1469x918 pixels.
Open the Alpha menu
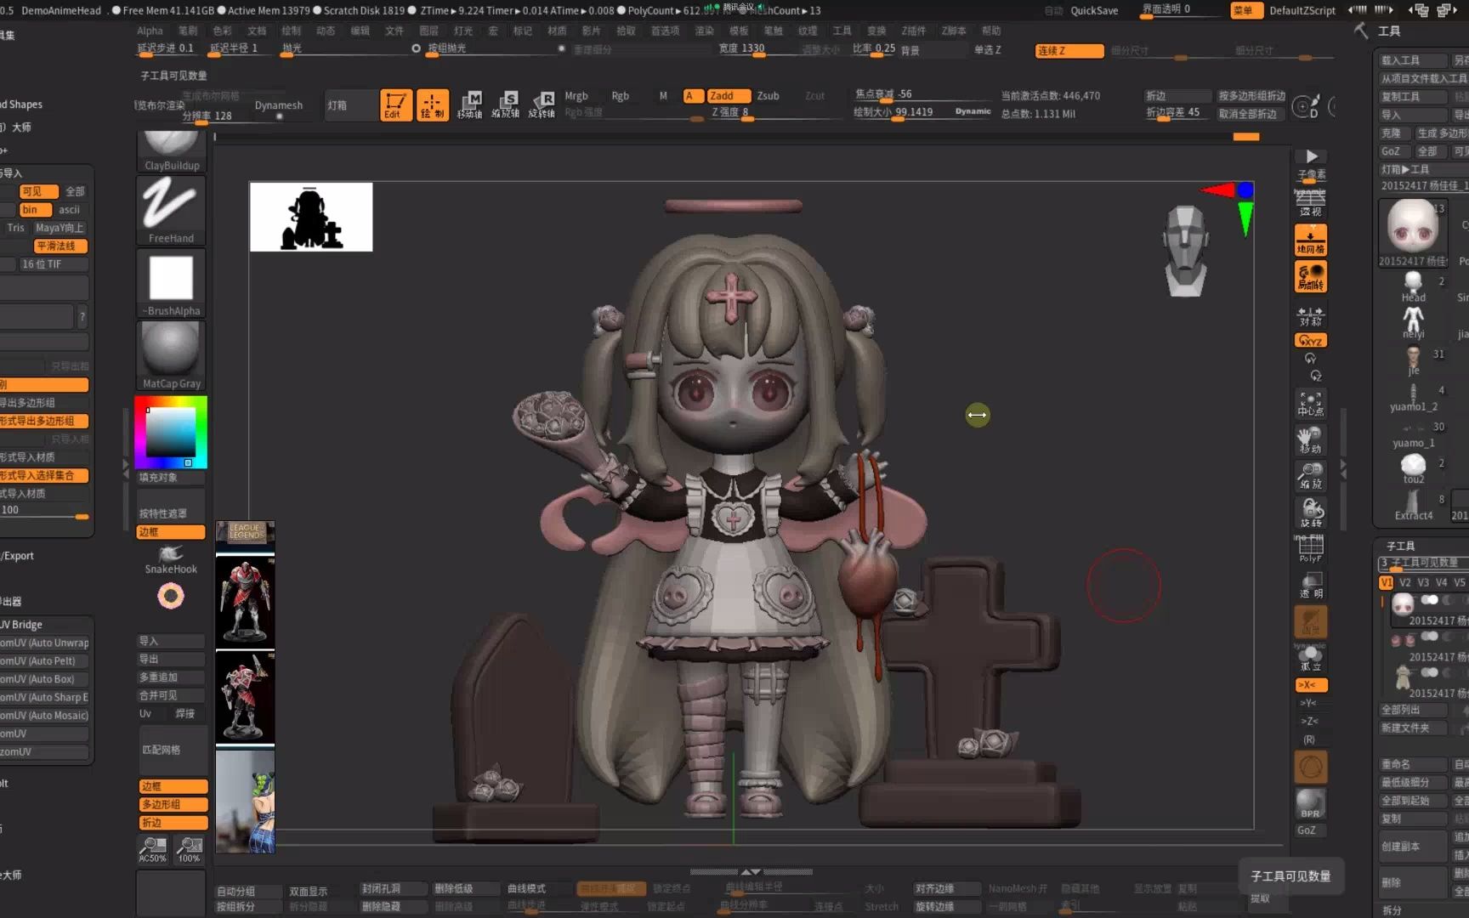coord(150,31)
